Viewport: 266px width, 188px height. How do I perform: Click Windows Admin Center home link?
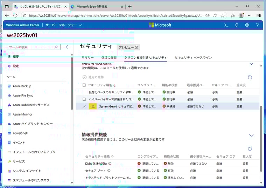click(22, 25)
